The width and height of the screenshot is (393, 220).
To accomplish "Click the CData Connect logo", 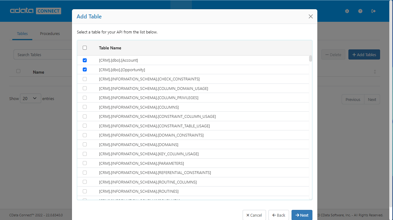I will pos(35,11).
